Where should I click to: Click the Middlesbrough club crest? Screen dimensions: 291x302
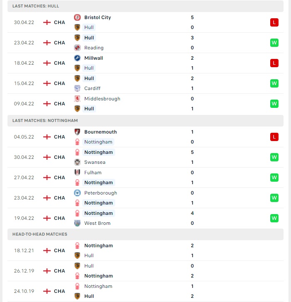(x=77, y=99)
